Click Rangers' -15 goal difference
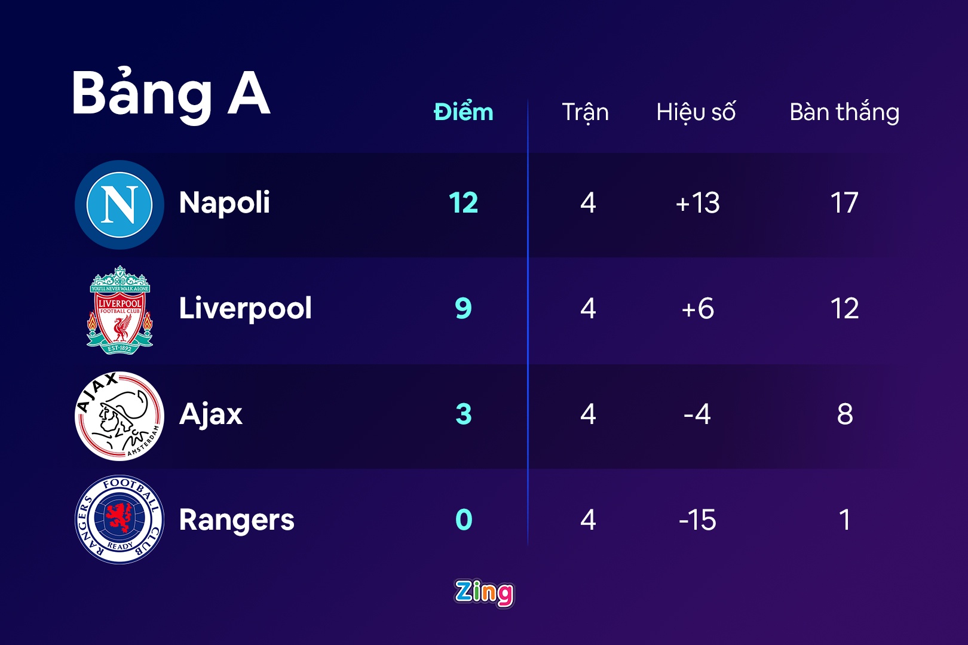968x645 pixels. click(697, 520)
